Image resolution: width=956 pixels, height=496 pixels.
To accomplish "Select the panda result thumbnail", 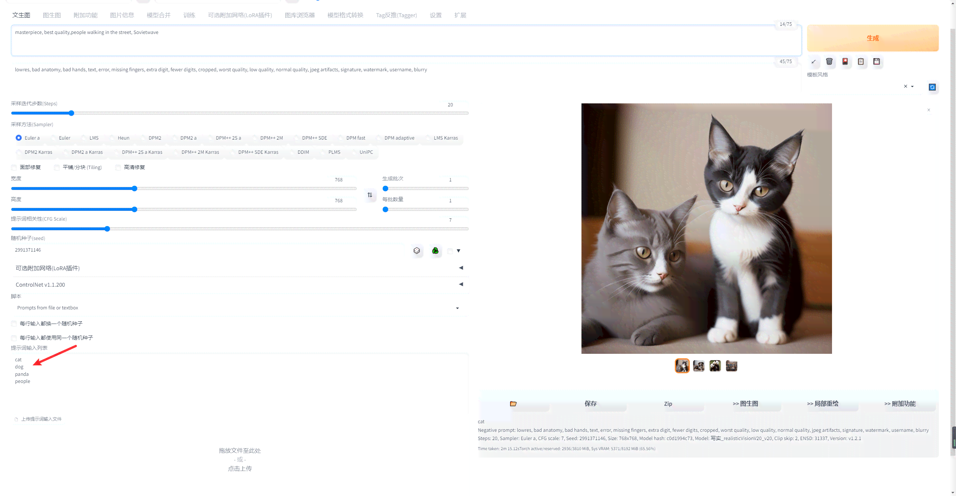I will tap(715, 366).
